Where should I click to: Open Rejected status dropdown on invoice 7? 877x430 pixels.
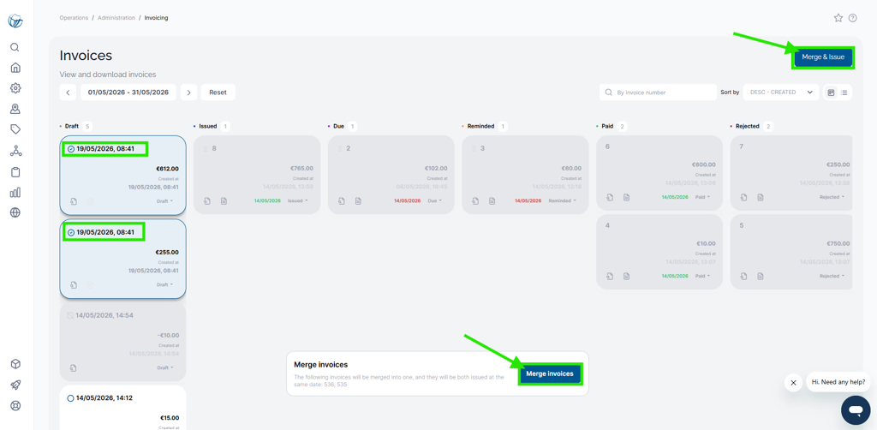[832, 197]
